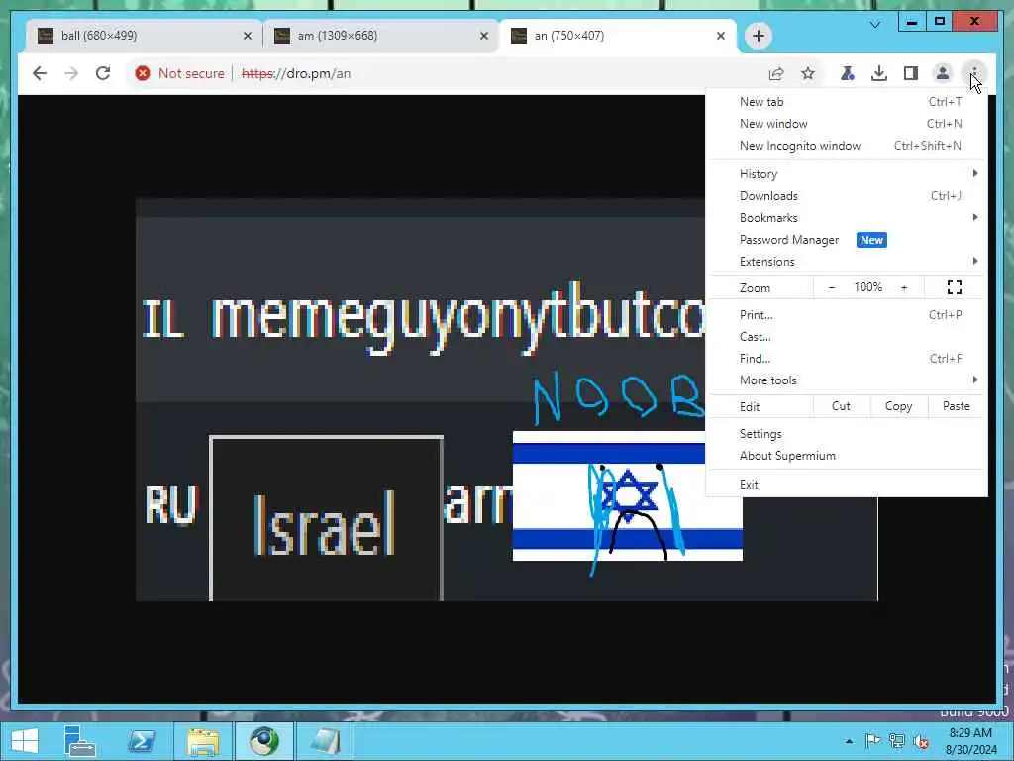Expand the Extensions submenu
The width and height of the screenshot is (1014, 761).
click(848, 262)
